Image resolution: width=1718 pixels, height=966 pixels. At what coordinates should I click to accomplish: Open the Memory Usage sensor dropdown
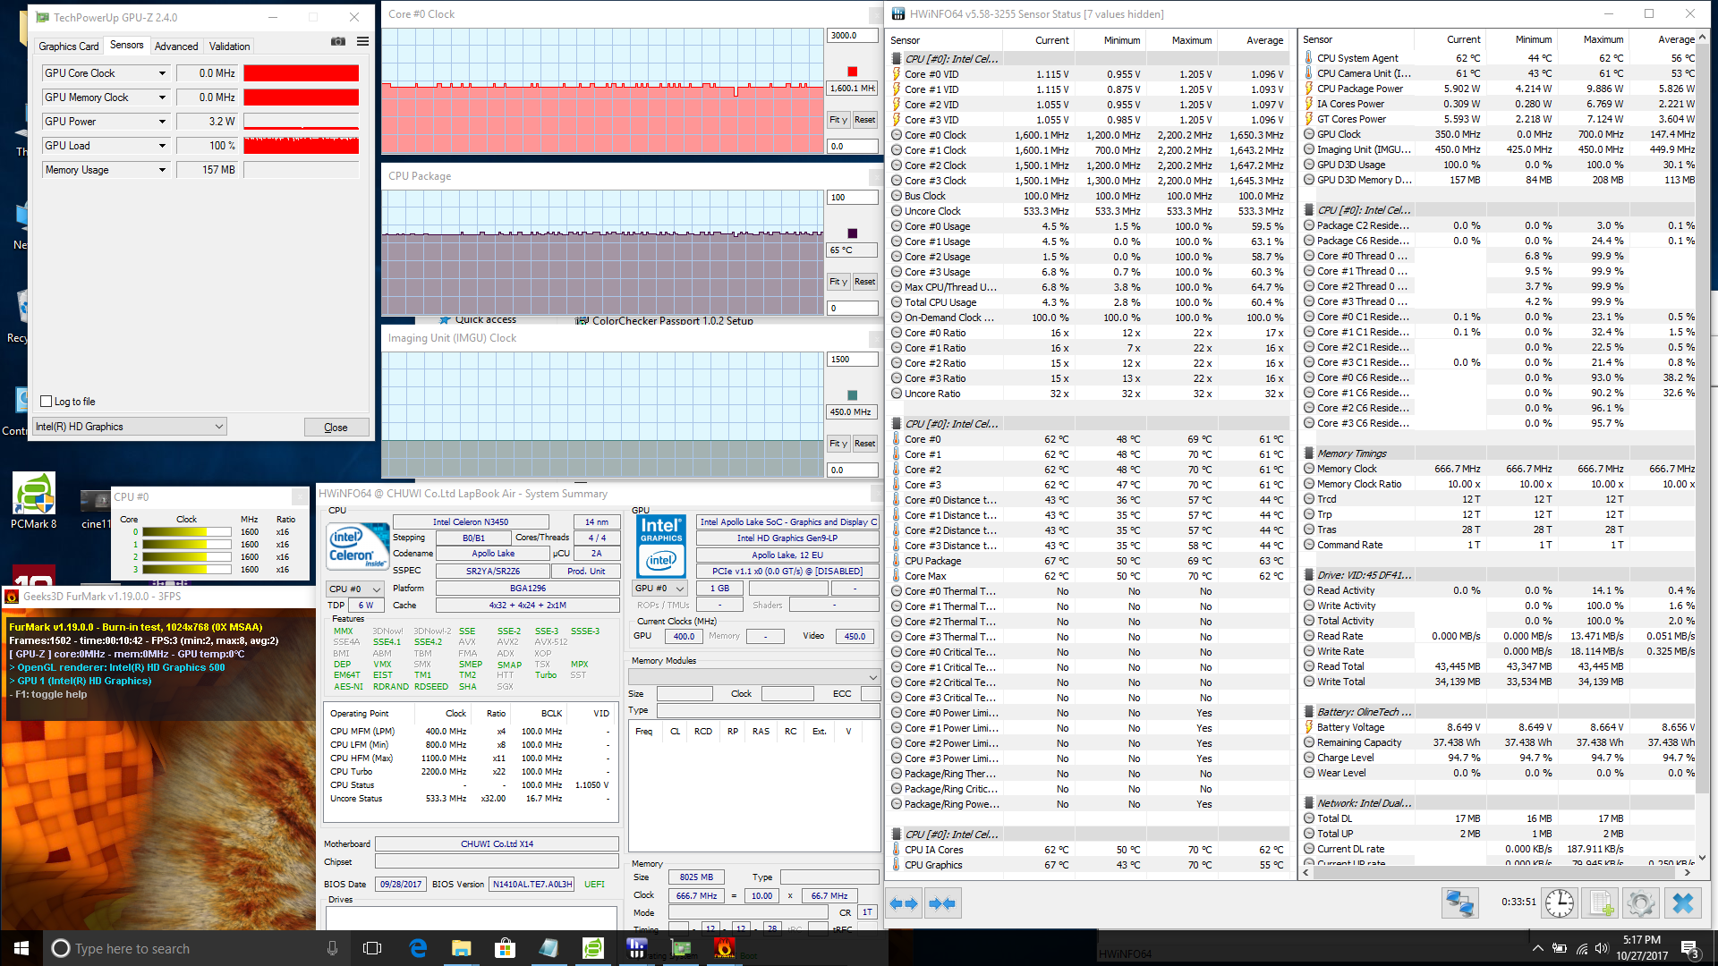tap(162, 170)
